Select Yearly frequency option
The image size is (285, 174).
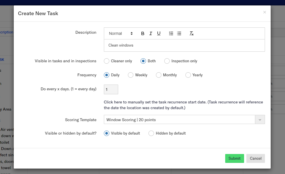point(188,75)
